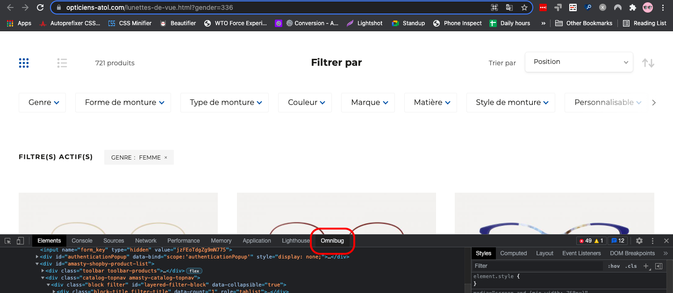673x293 pixels.
Task: Bookmark this page with star icon
Action: pyautogui.click(x=524, y=7)
